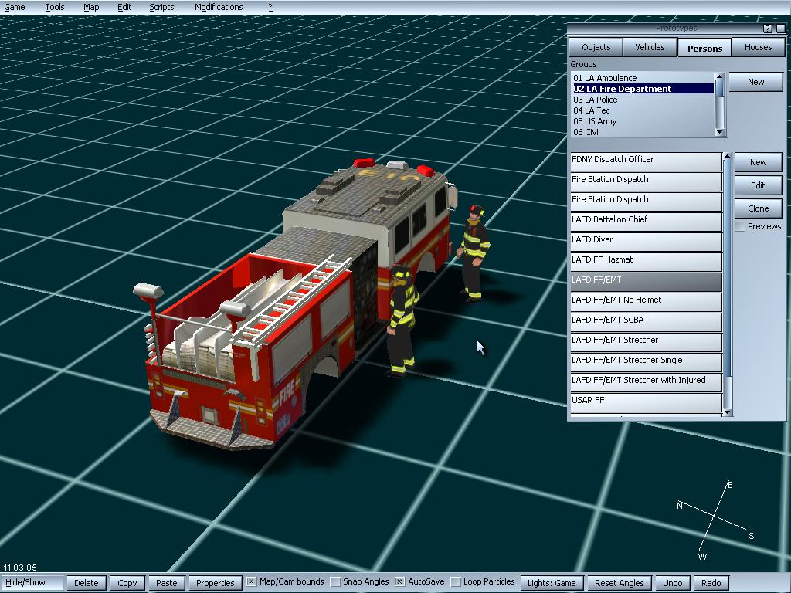
Task: Pick the LAFD FF Hazmat prototype
Action: click(x=647, y=262)
